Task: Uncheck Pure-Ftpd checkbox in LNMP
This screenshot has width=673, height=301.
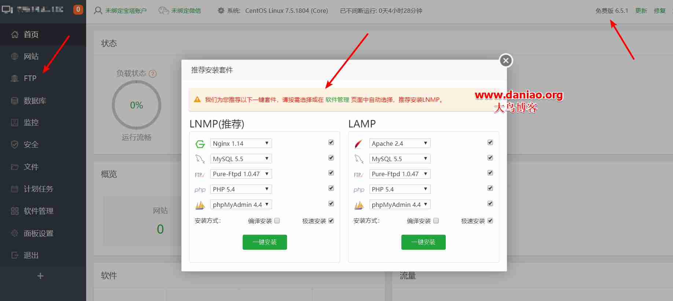Action: (x=331, y=173)
